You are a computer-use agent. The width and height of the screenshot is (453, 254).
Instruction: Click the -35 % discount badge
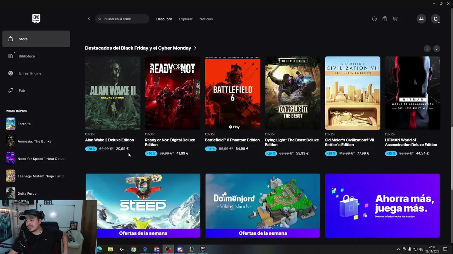(x=331, y=153)
